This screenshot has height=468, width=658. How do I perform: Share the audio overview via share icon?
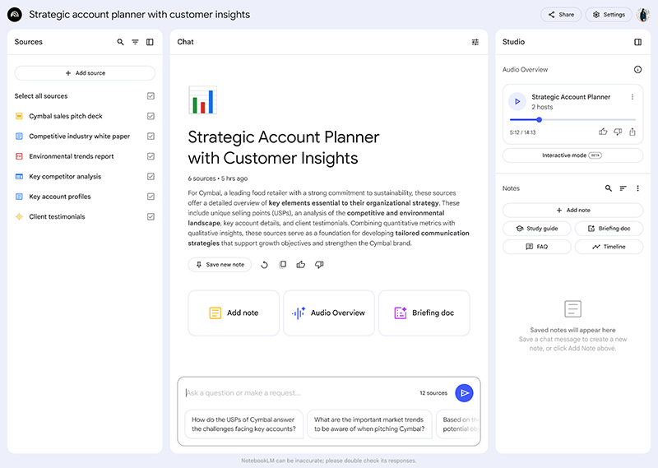click(633, 132)
